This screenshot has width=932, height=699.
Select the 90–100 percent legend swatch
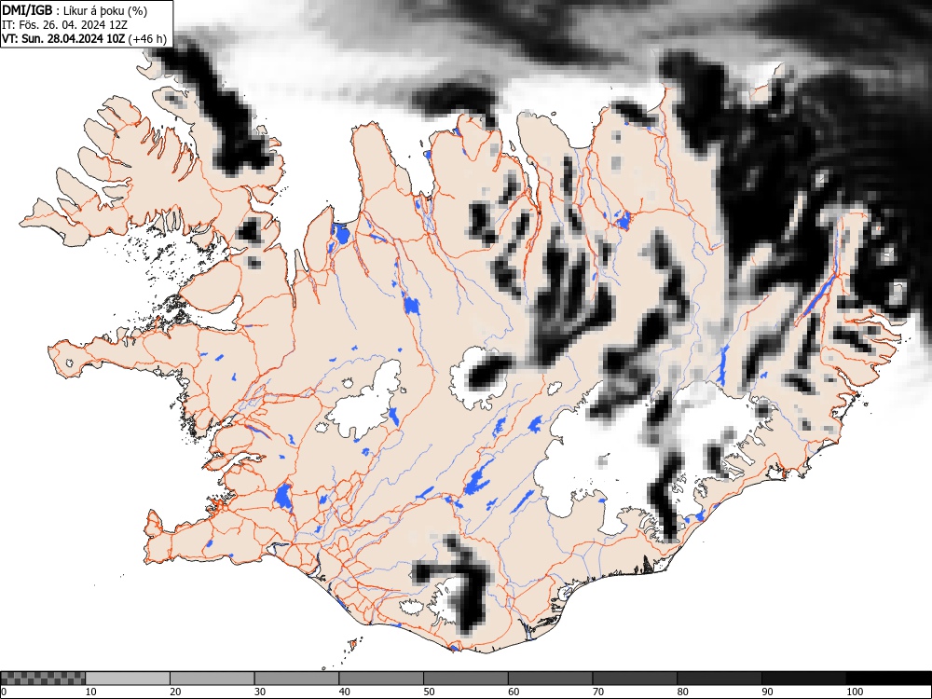pyautogui.click(x=803, y=678)
